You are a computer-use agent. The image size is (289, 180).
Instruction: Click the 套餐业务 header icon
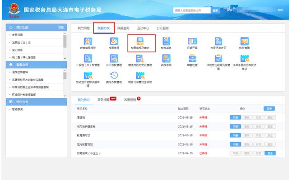point(11,65)
